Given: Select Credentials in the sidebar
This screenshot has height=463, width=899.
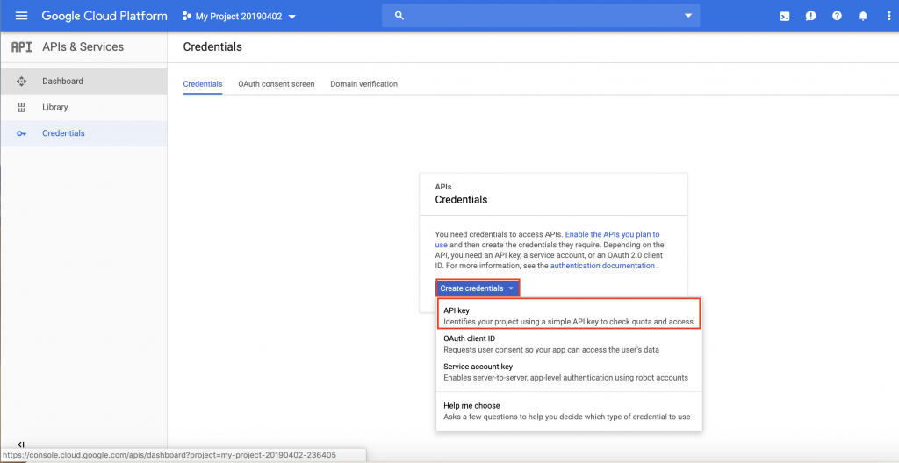Looking at the screenshot, I should coord(83,133).
